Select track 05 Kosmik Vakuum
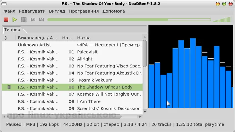 click(72, 80)
